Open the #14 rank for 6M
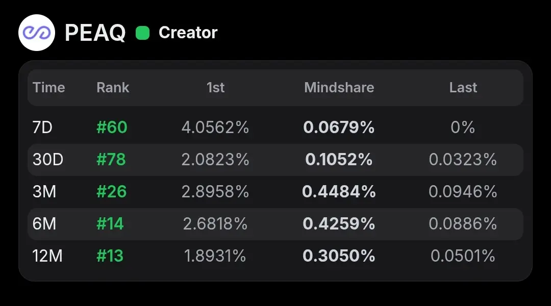The height and width of the screenshot is (306, 551). tap(110, 224)
